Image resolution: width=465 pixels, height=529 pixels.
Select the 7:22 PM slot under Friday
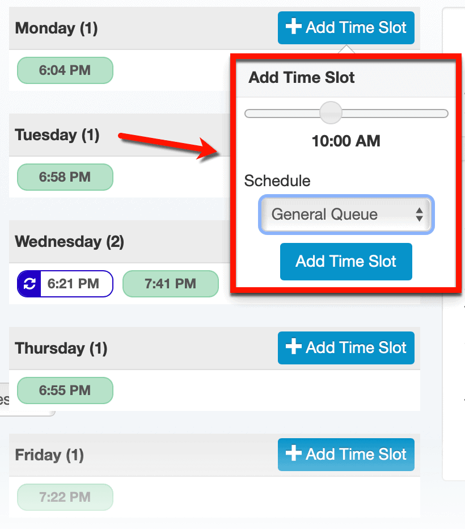65,497
